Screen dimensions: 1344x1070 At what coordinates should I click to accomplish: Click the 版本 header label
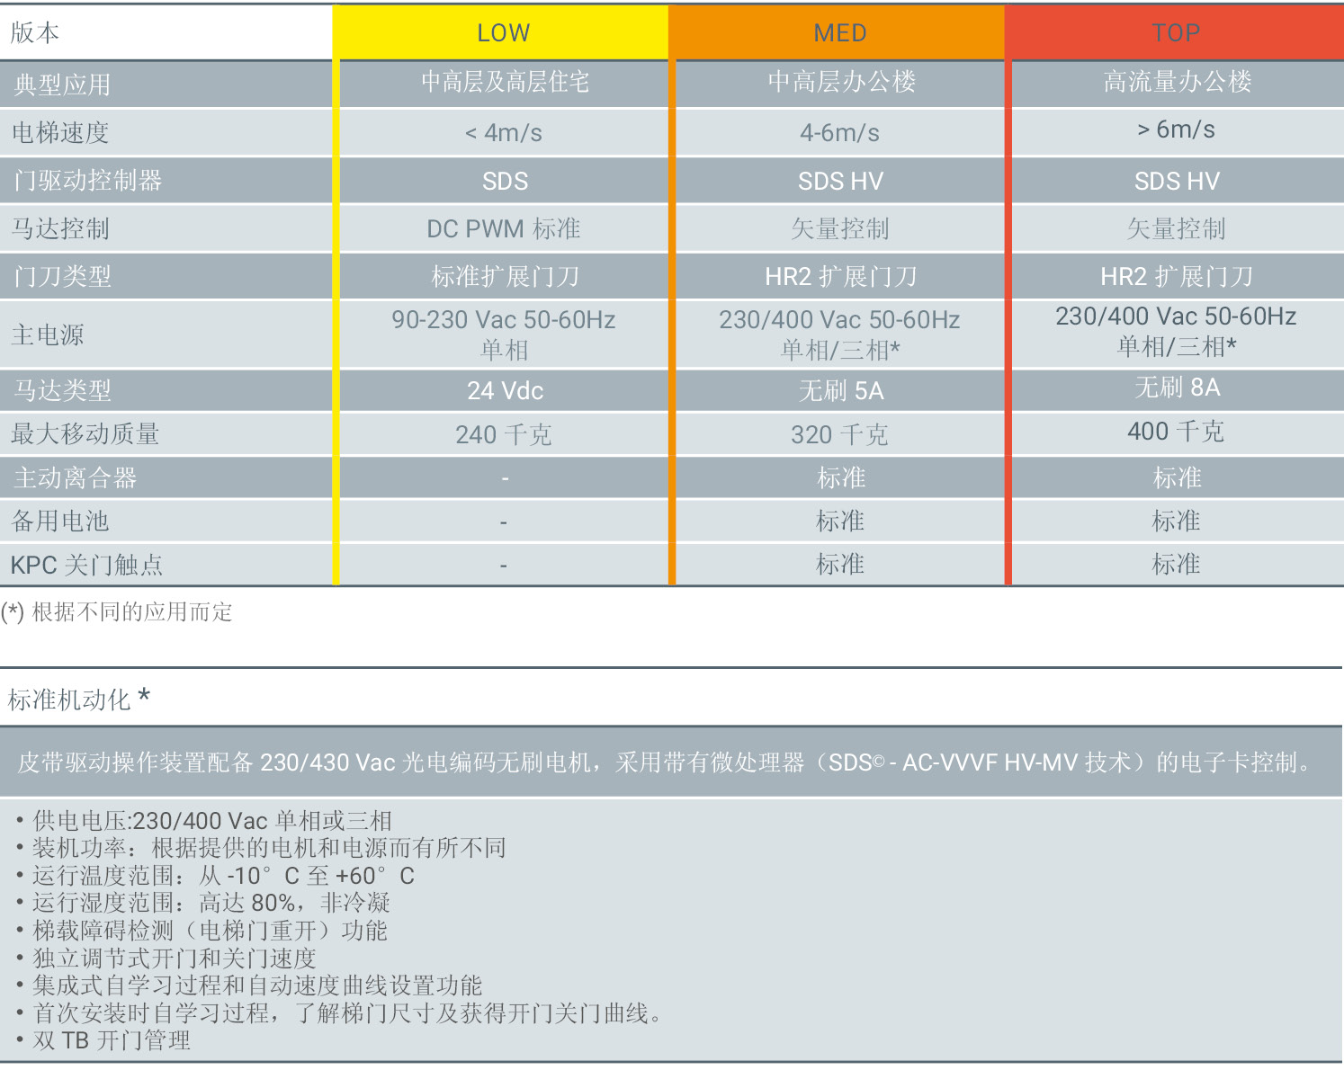(x=35, y=33)
